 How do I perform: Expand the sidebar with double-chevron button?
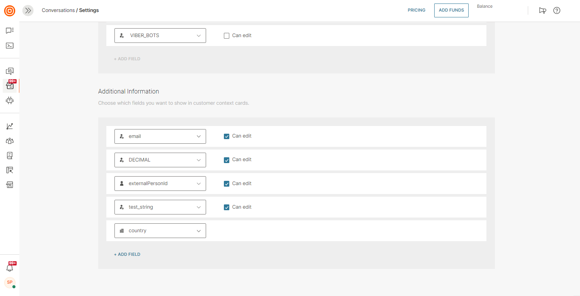click(28, 10)
